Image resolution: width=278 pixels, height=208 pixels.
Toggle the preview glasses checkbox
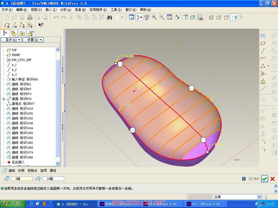[x=251, y=179]
